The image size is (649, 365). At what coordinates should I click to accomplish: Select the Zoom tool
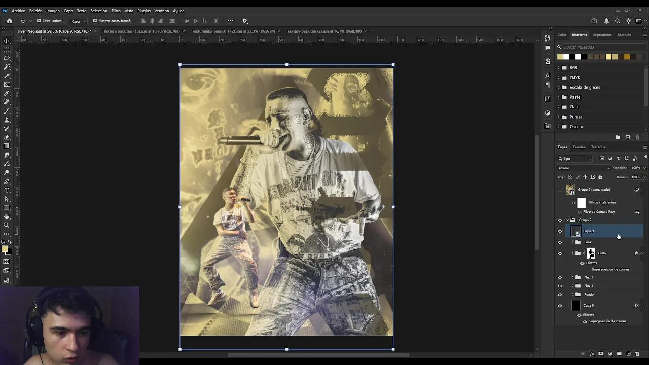tap(7, 225)
